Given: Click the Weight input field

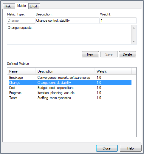Looking at the screenshot, I should tap(118, 21).
